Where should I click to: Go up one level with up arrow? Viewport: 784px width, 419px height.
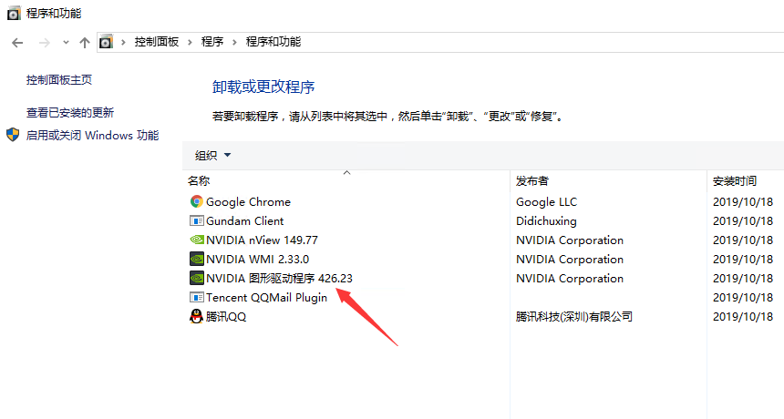coord(85,43)
